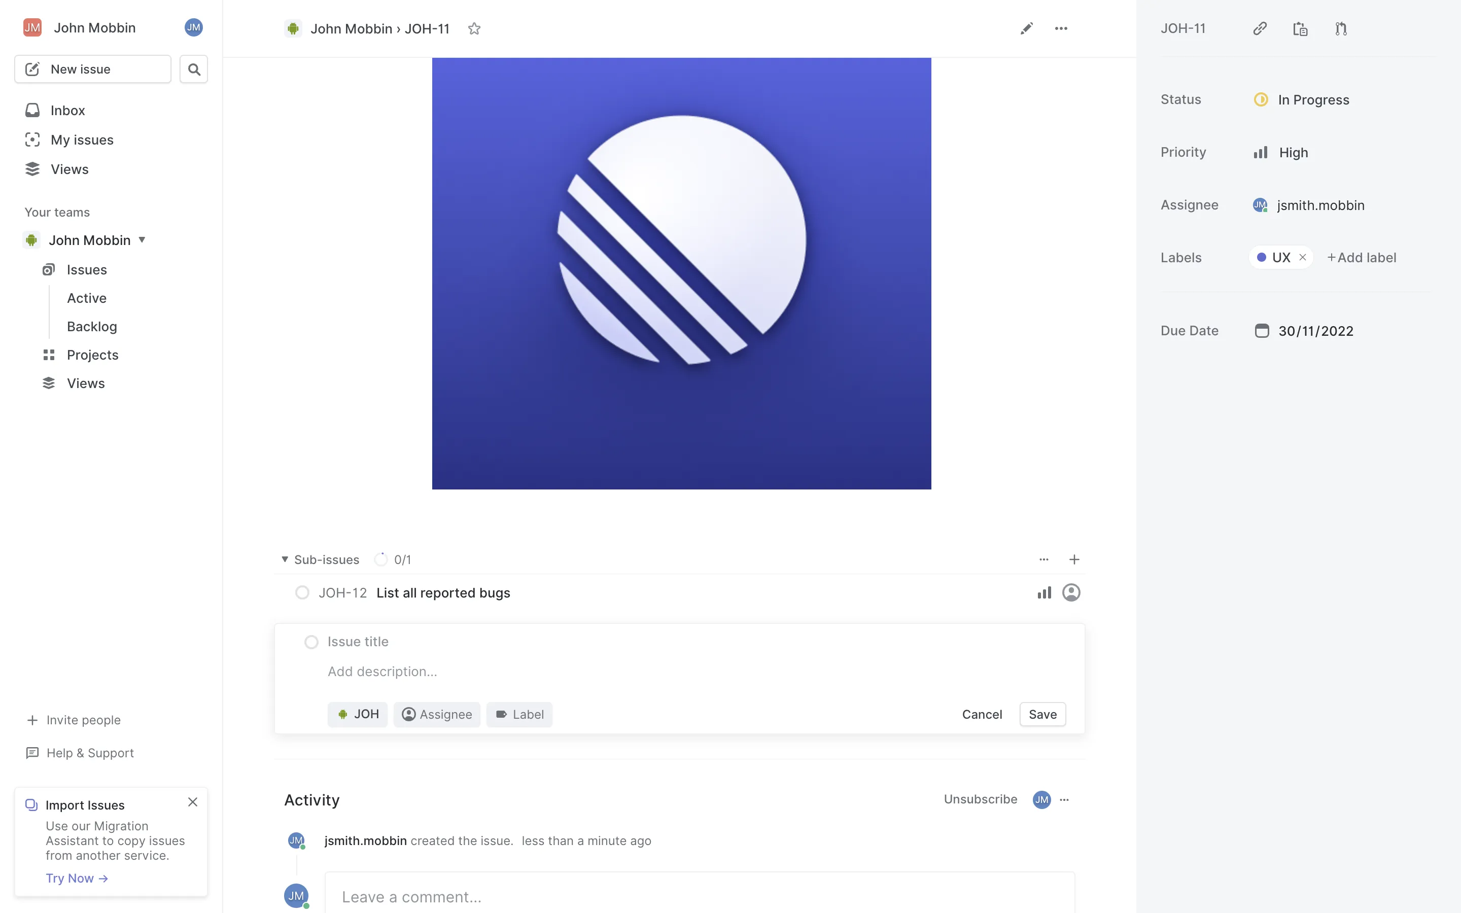Click the star icon to favorite JOH-11

click(x=474, y=28)
